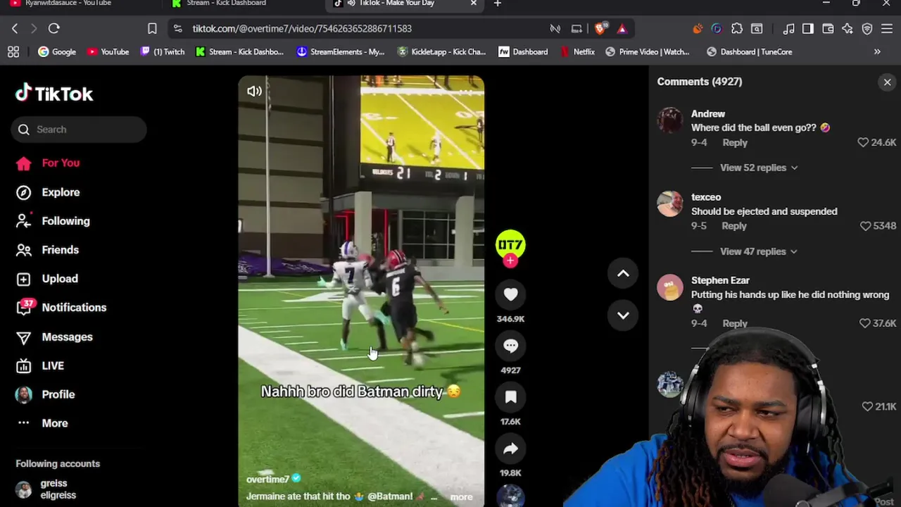Screen dimensions: 901x507
Task: Open Andrew's profile picture
Action: (x=669, y=120)
